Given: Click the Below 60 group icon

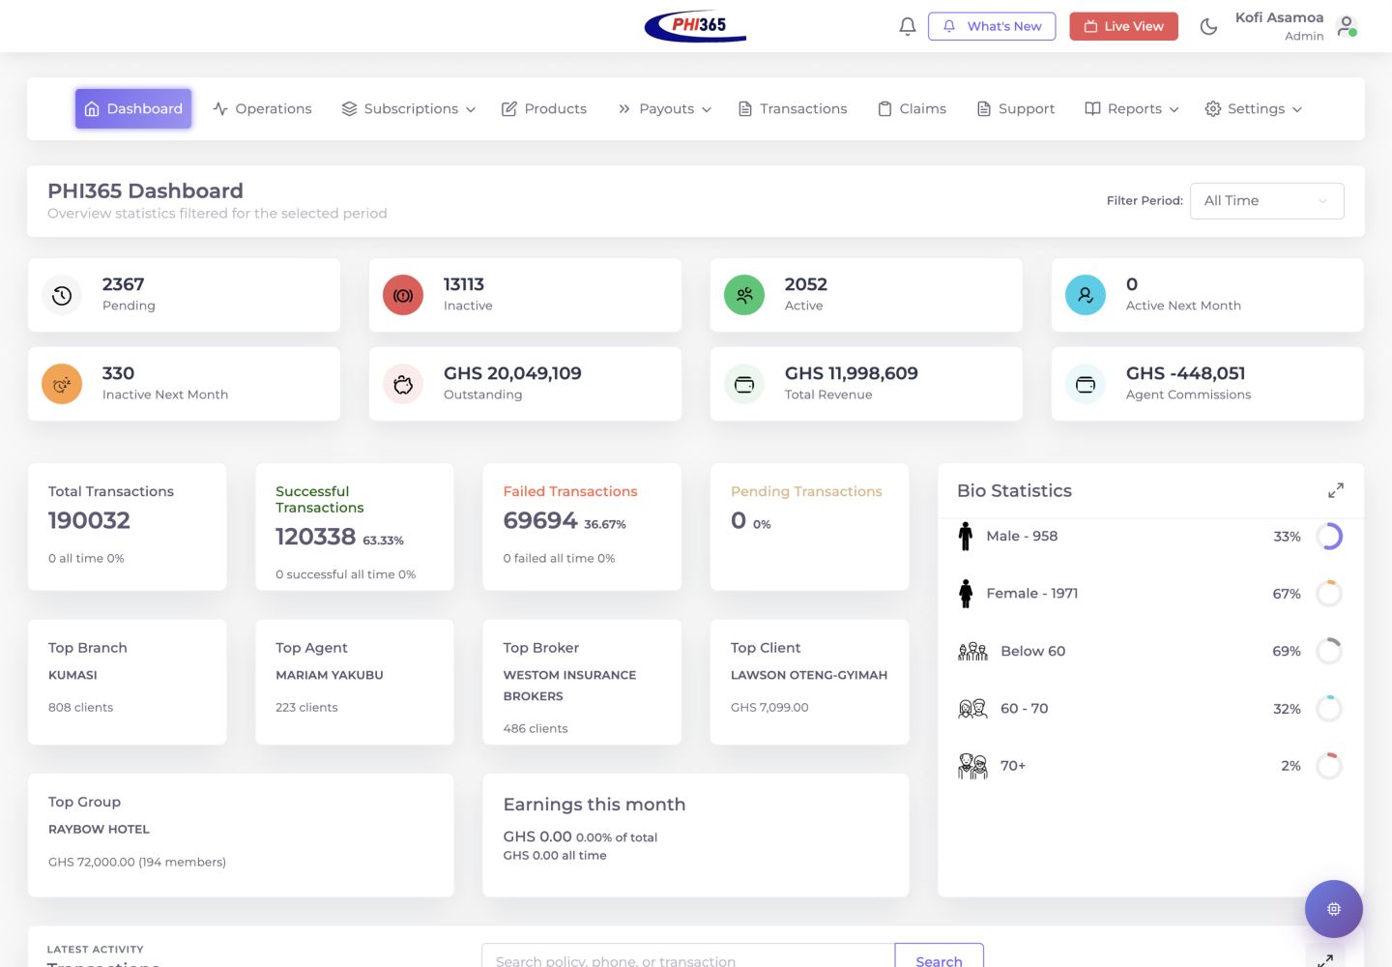Looking at the screenshot, I should [x=972, y=651].
